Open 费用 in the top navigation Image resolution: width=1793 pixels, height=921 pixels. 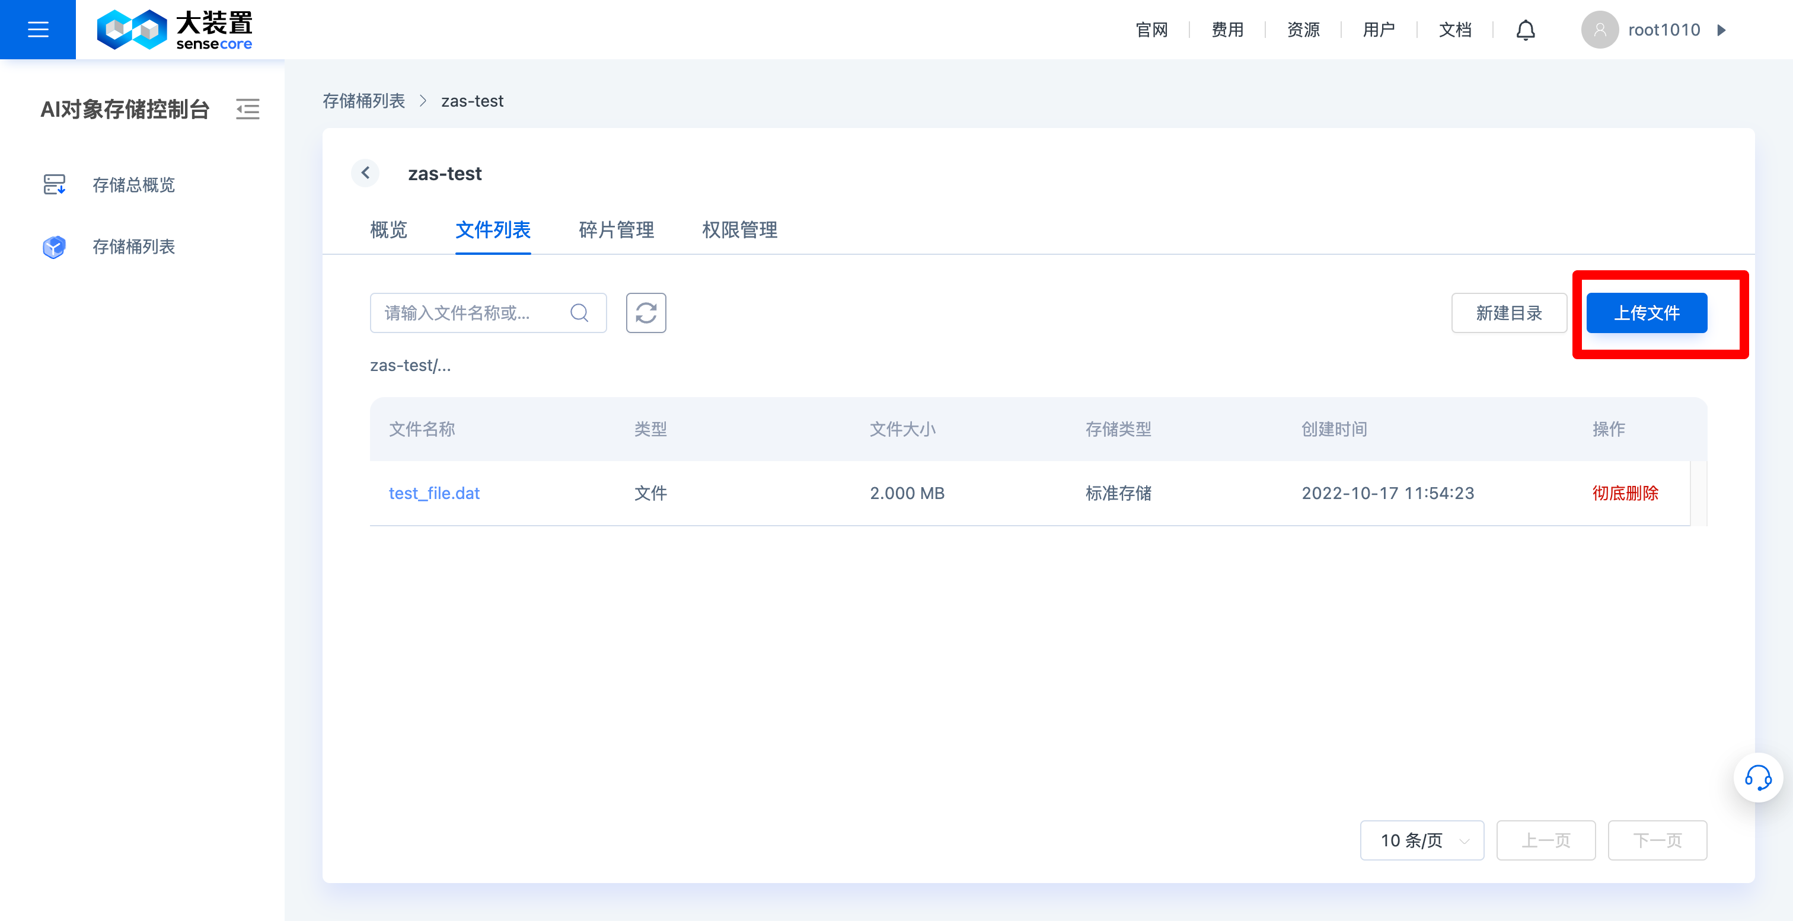coord(1227,30)
